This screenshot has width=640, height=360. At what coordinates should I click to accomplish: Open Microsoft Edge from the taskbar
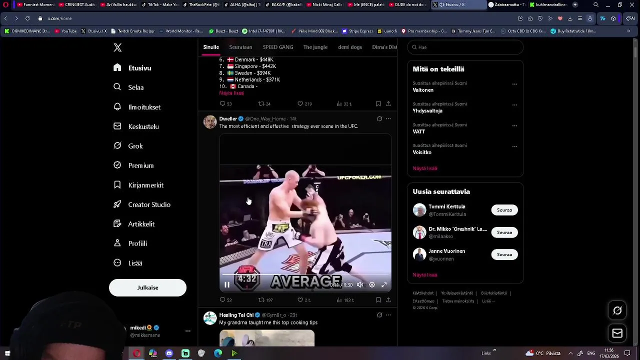pyautogui.click(x=218, y=353)
